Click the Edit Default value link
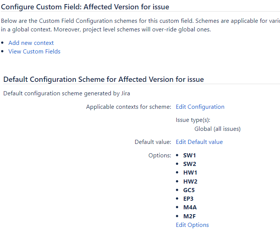 [x=199, y=142]
